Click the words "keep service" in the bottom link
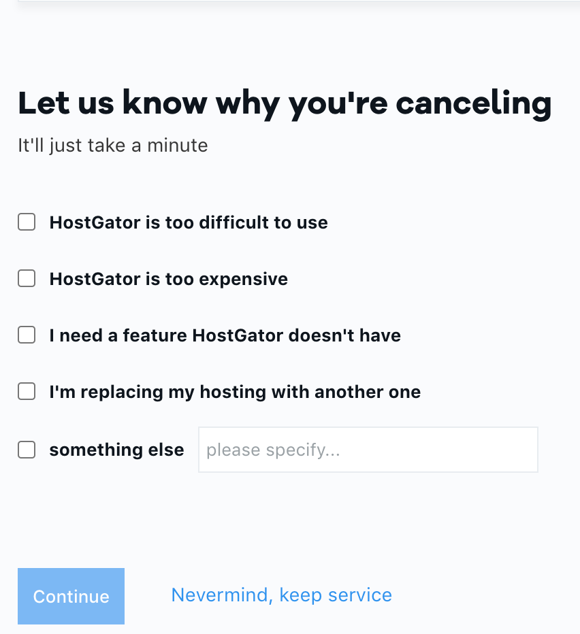This screenshot has height=634, width=580. [x=336, y=595]
